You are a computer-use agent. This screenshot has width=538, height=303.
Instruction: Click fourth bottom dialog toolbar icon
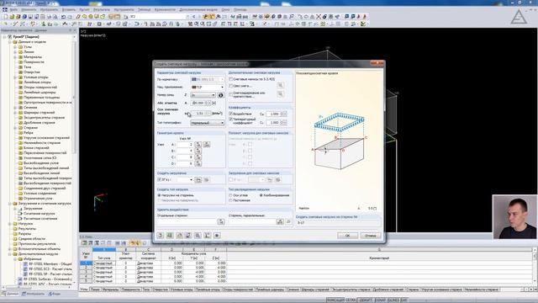pos(188,236)
